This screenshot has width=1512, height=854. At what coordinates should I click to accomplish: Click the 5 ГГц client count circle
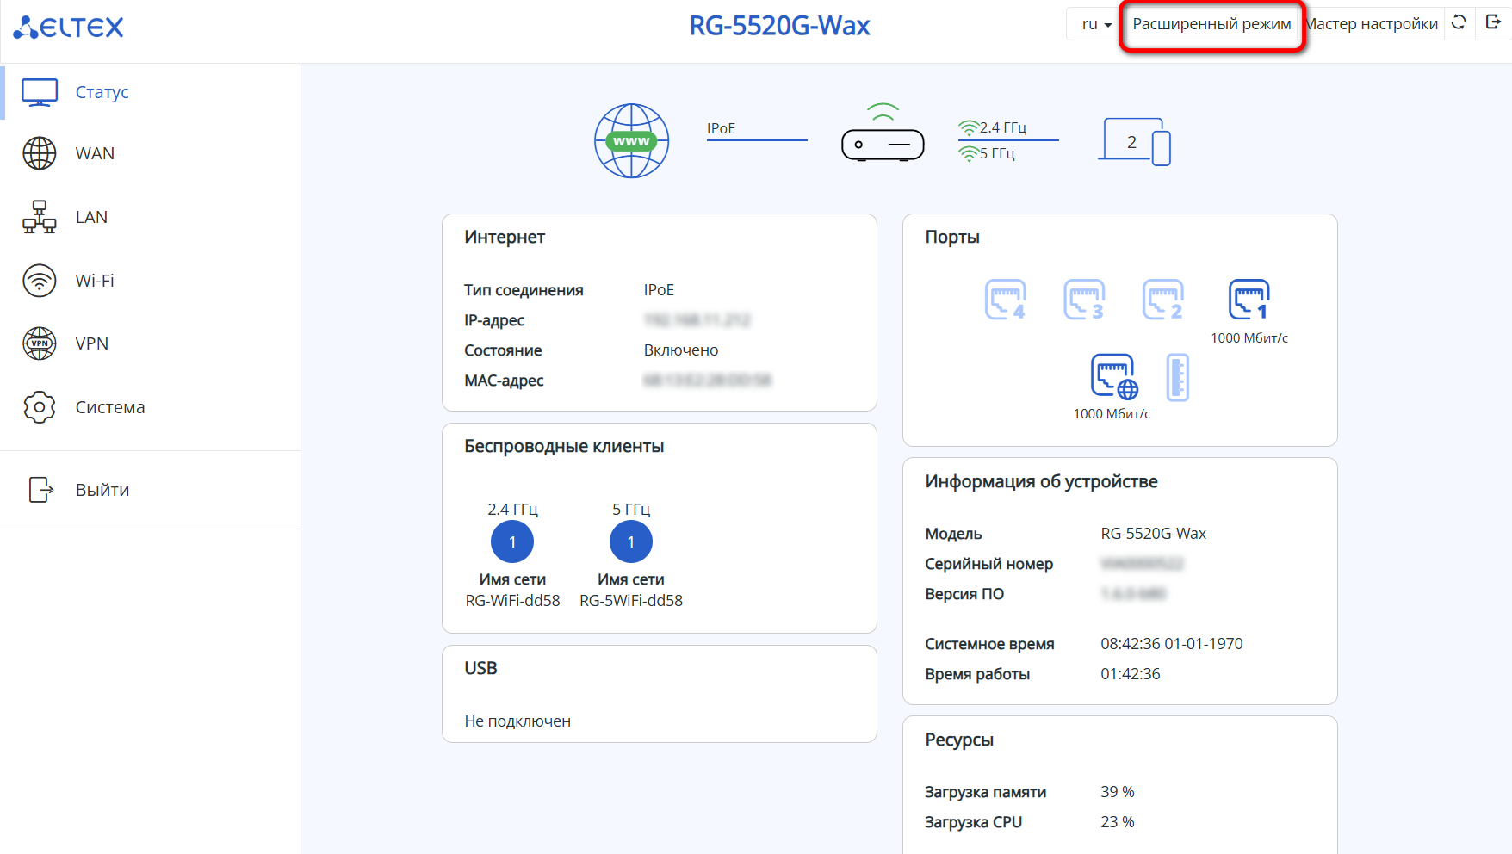click(x=631, y=542)
